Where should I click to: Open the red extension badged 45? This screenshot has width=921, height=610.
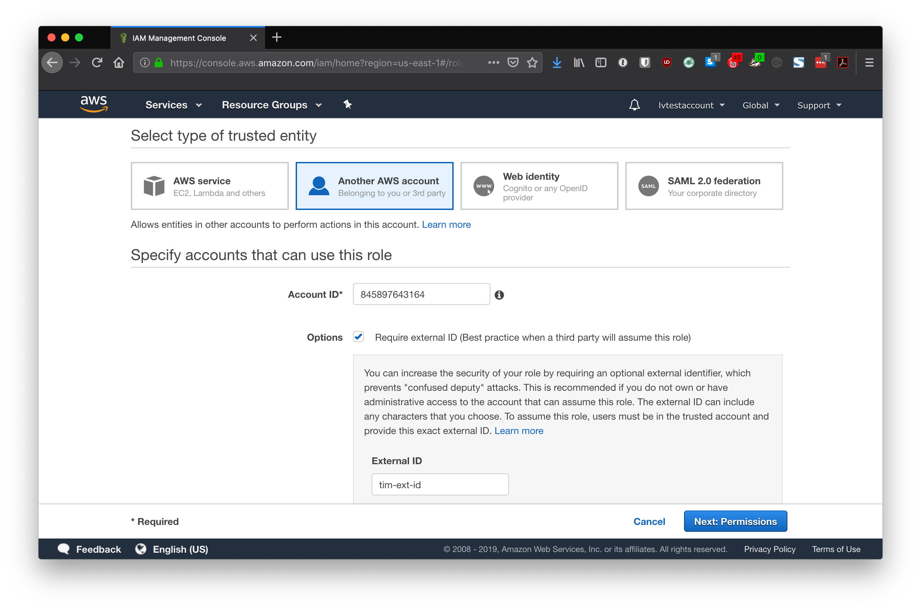tap(734, 62)
